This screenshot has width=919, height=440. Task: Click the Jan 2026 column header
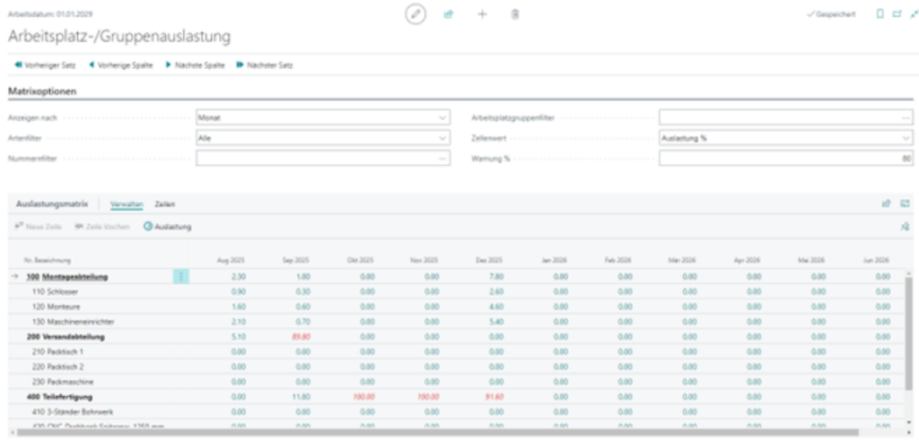(553, 261)
